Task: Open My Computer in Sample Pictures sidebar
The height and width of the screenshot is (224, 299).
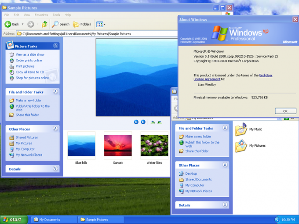Action: coord(25,149)
